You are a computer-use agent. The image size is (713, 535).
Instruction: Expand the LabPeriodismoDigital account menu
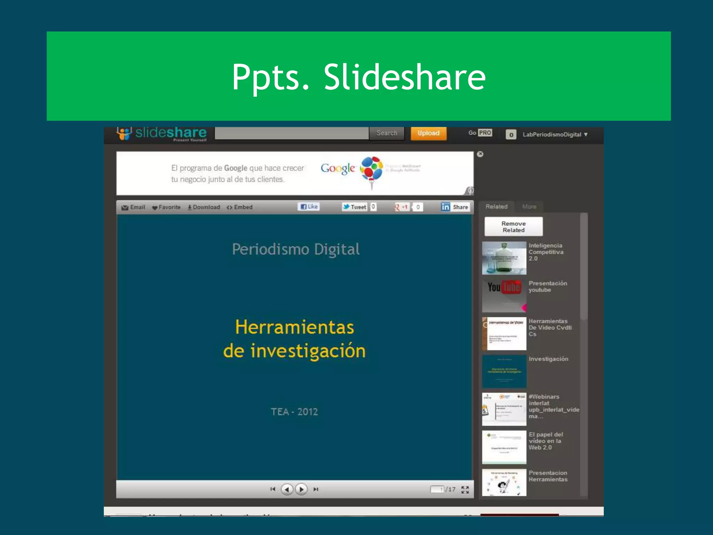[555, 134]
